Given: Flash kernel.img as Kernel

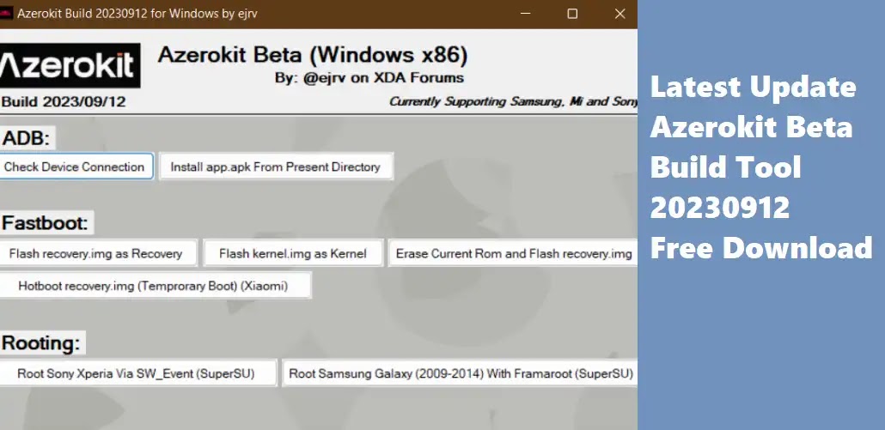Looking at the screenshot, I should [x=293, y=253].
